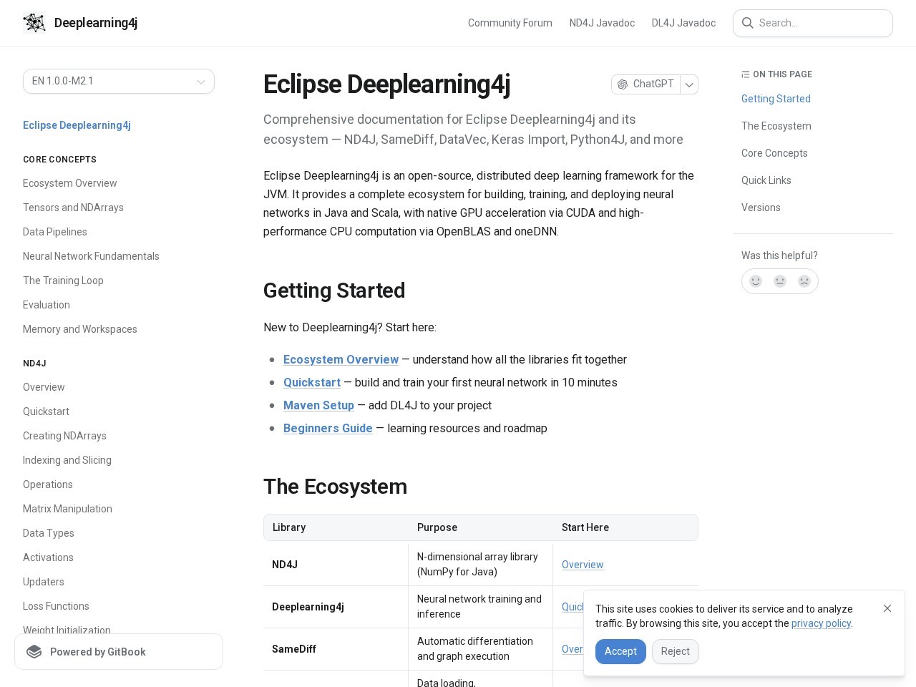The image size is (916, 687).
Task: Click the GitBook logo icon
Action: click(x=34, y=652)
